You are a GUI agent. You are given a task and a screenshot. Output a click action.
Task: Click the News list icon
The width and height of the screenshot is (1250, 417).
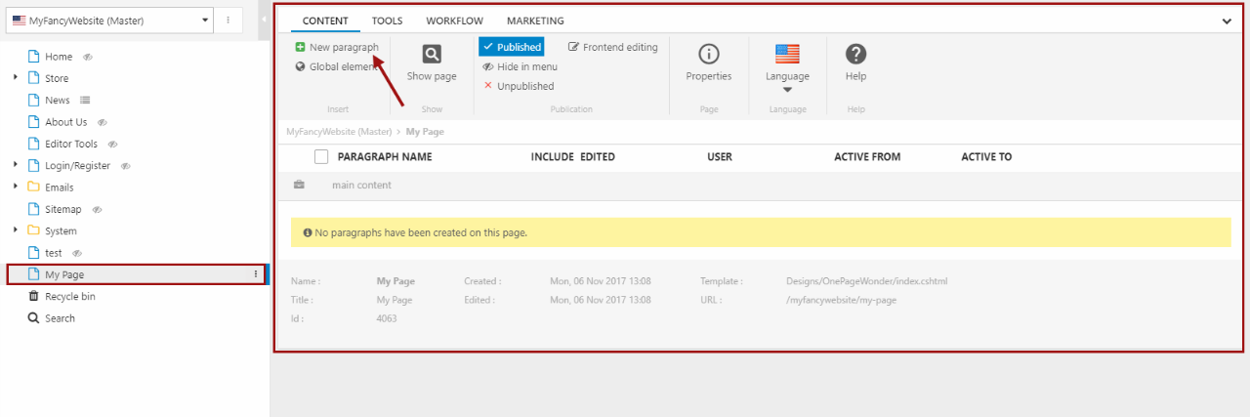point(85,100)
